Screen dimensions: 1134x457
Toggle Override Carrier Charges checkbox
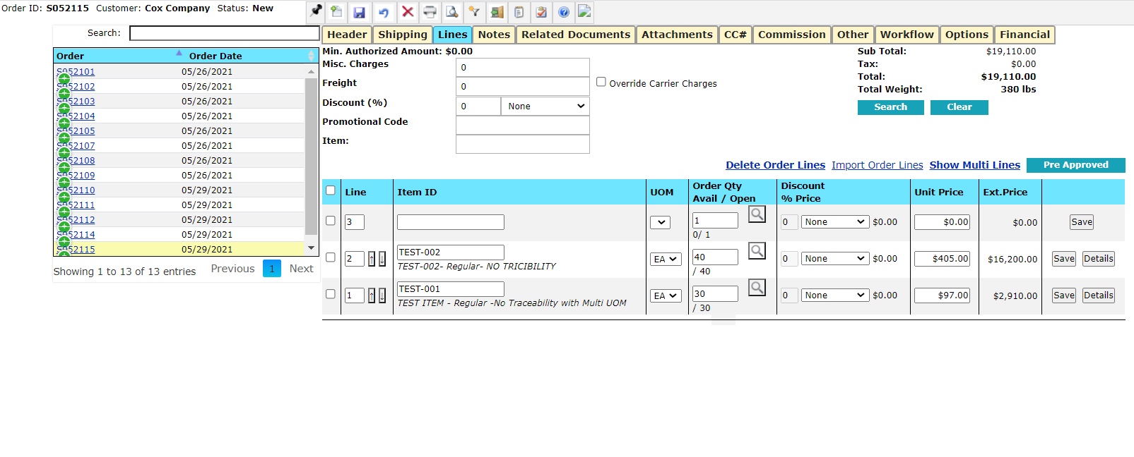pos(601,82)
